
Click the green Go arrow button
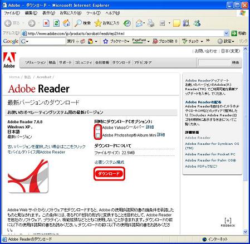234,33
